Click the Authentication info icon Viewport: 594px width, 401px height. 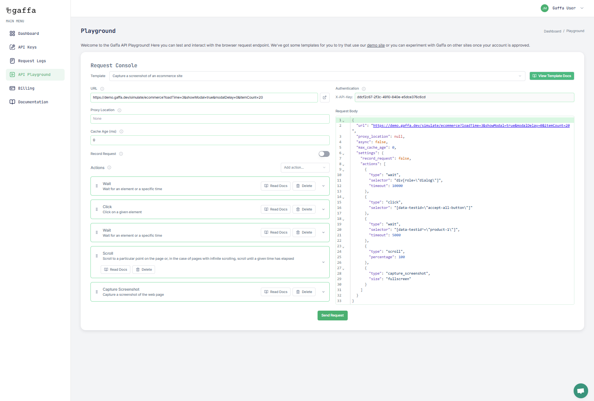coord(364,89)
